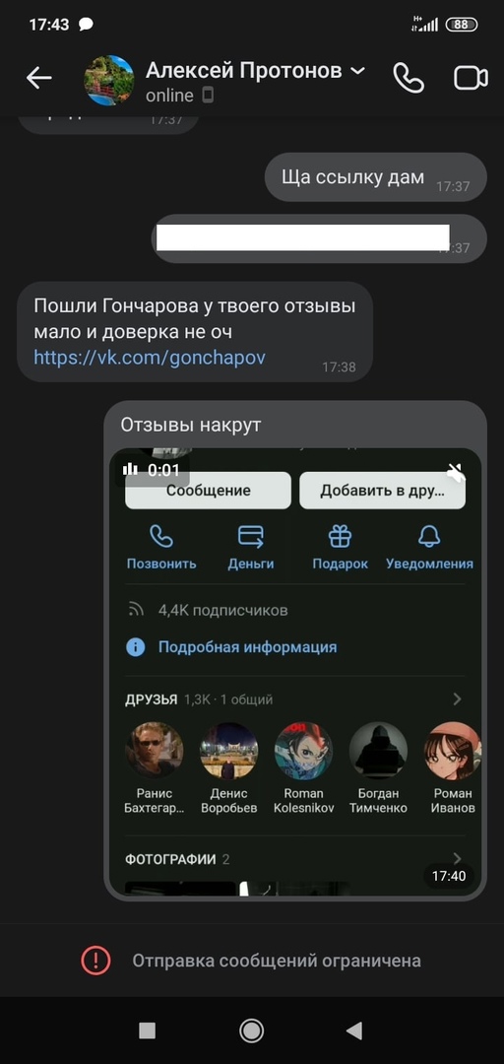
Task: Unmute the video using the muted speaker icon
Action: pyautogui.click(x=457, y=472)
